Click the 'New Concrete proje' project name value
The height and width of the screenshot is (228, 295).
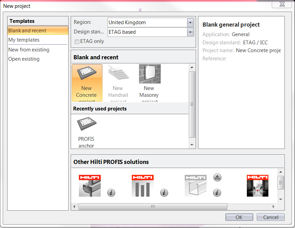[x=258, y=50]
